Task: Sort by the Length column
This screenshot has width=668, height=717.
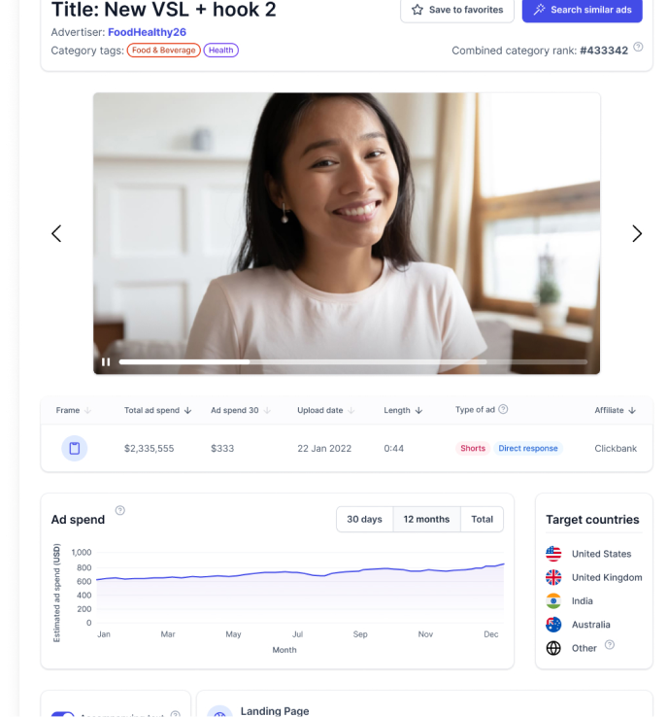Action: coord(403,411)
